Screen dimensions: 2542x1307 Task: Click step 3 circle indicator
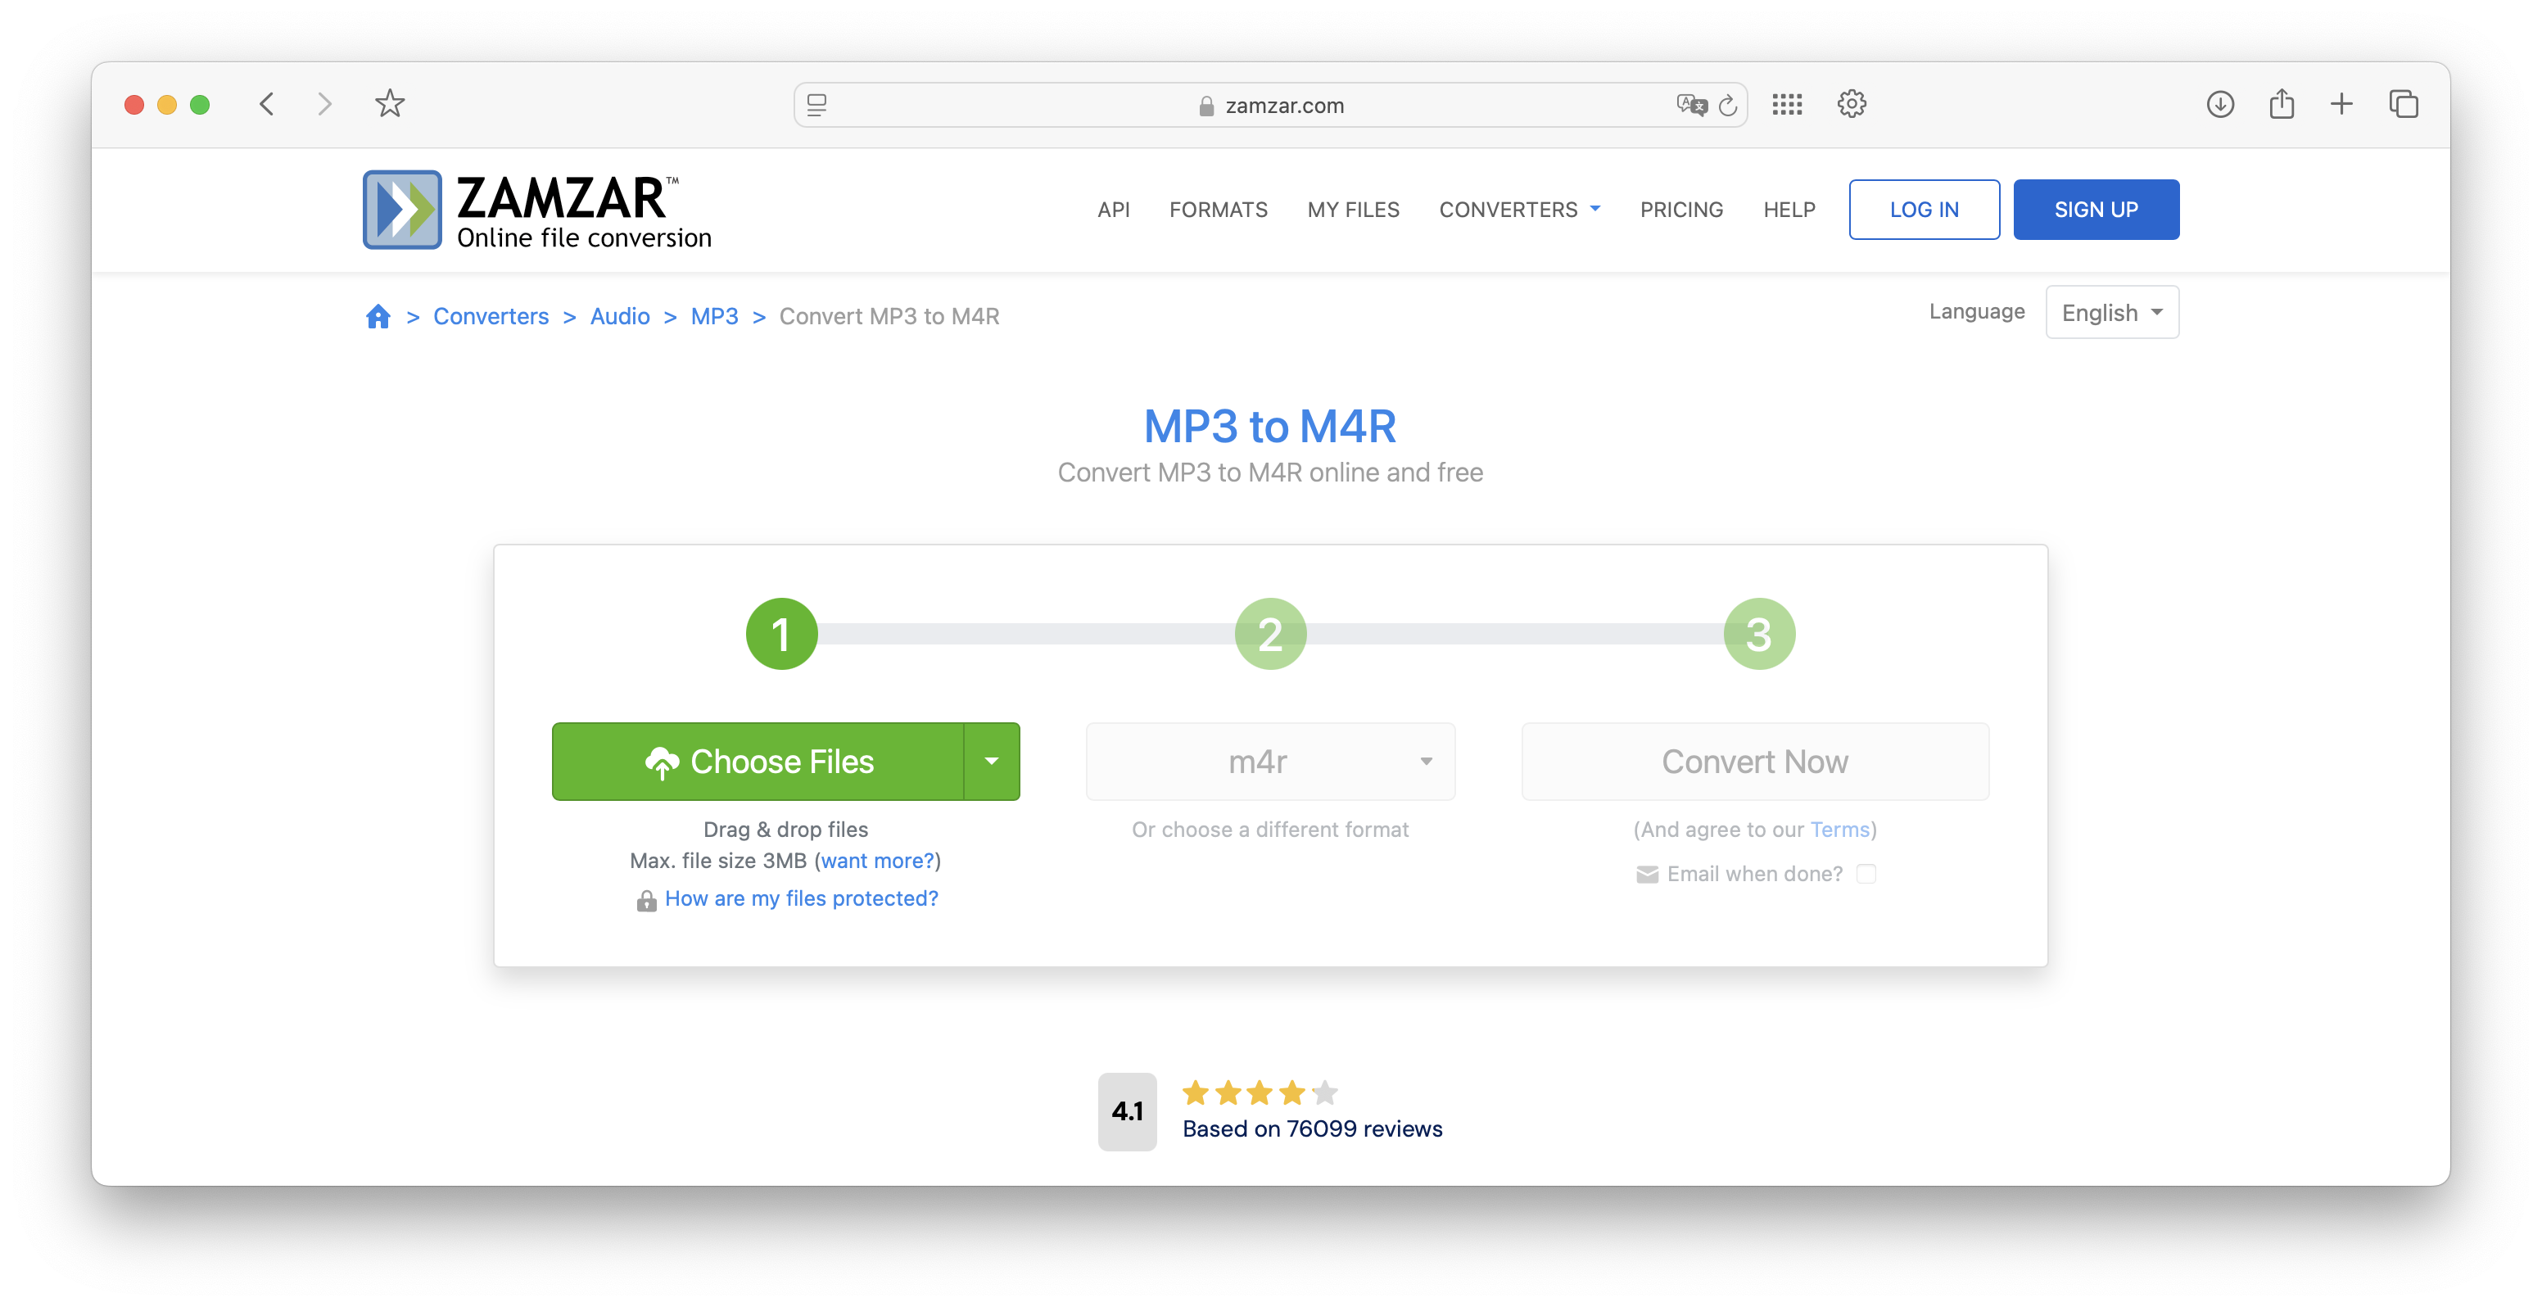coord(1759,635)
